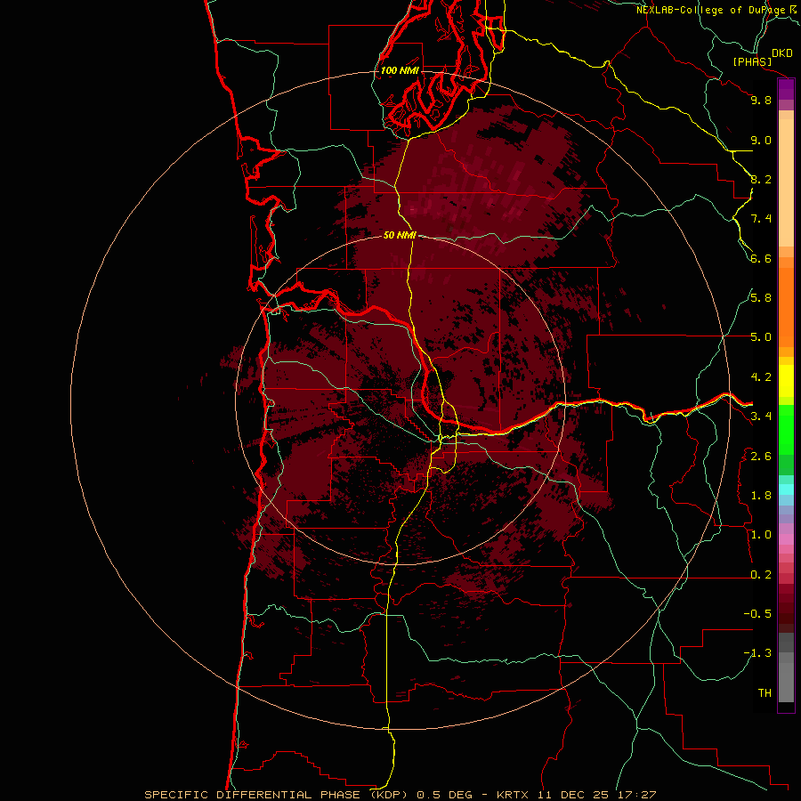Click the 50 NMI range ring label

(x=400, y=235)
